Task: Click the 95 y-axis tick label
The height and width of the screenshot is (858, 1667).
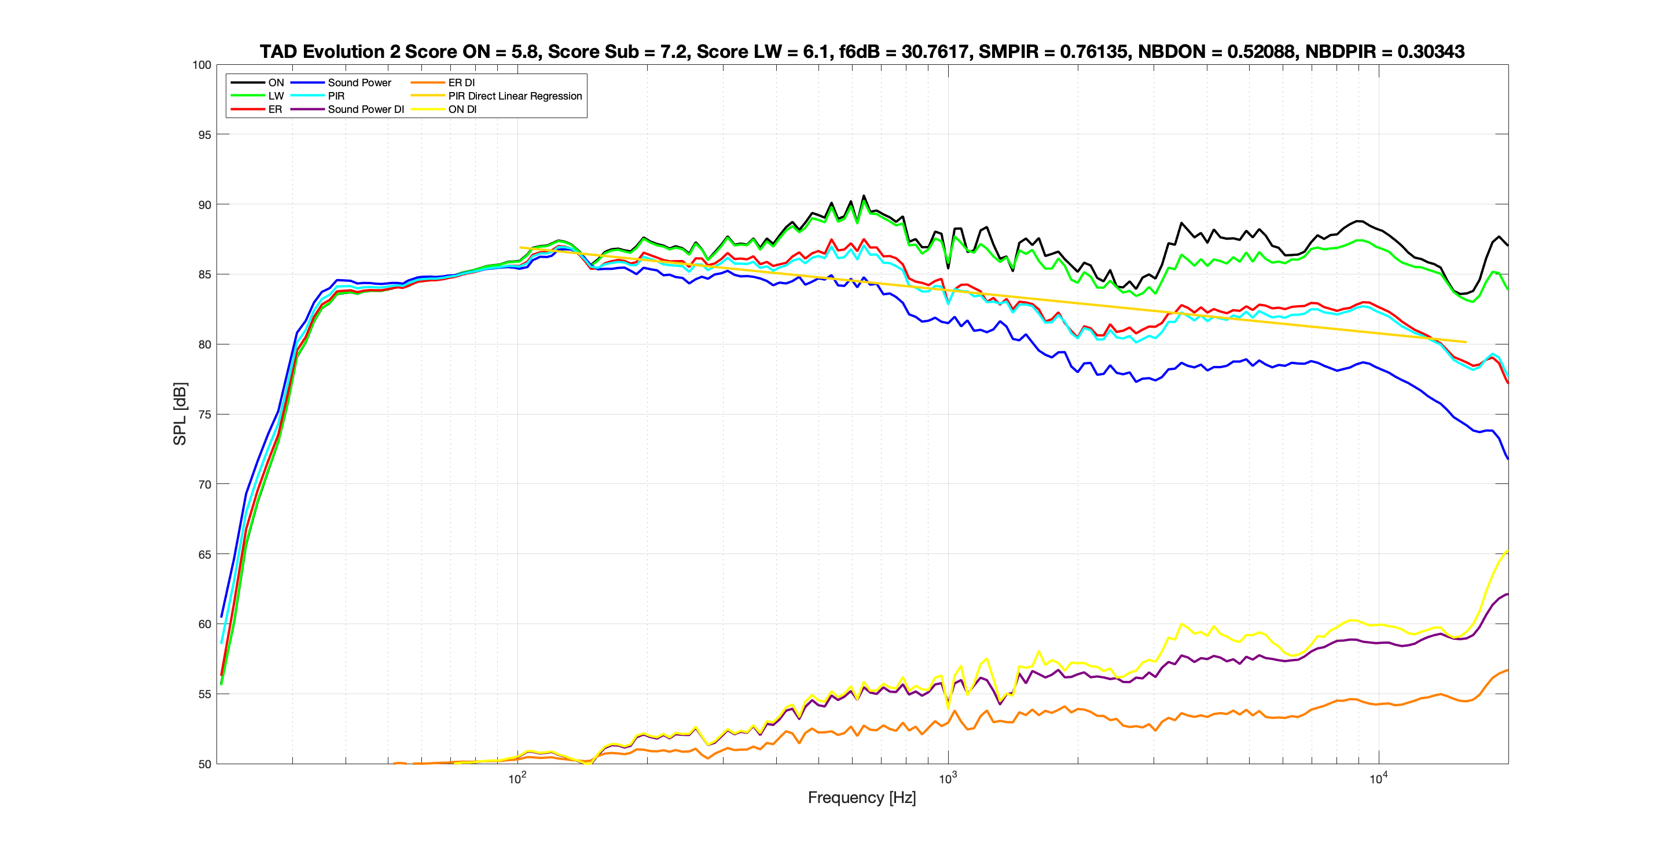Action: pyautogui.click(x=204, y=134)
